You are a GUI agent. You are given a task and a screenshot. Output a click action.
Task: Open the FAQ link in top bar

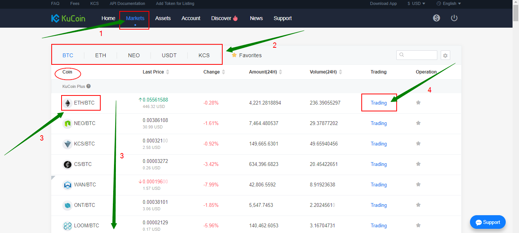(55, 3)
